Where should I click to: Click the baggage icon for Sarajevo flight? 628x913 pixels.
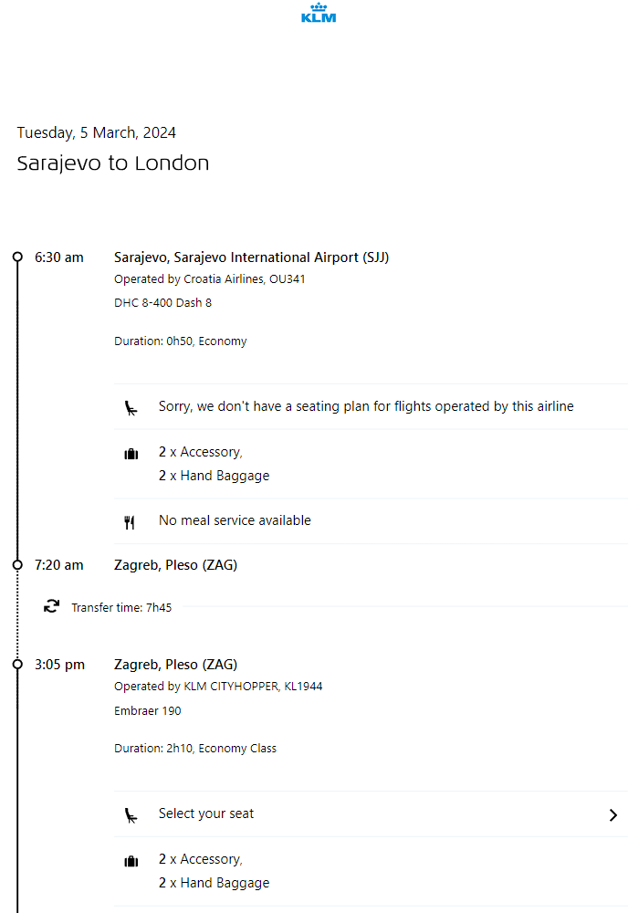[x=131, y=454]
